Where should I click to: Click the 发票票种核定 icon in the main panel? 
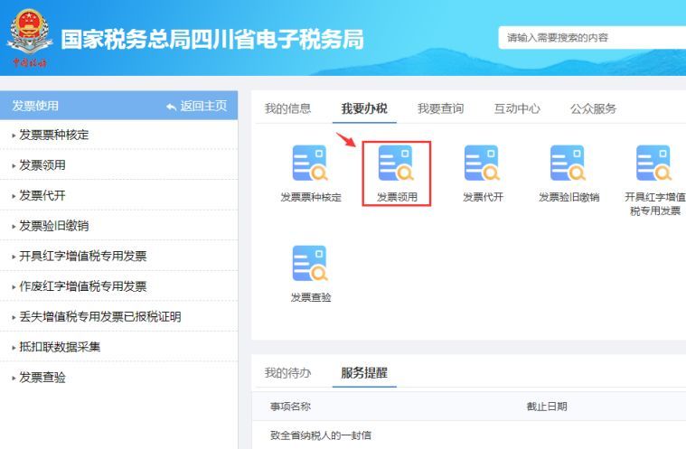(x=310, y=164)
